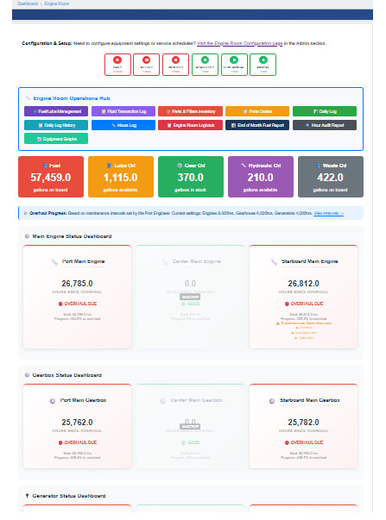The width and height of the screenshot is (386, 520).
Task: Select the red Fuel 57,459.0 gallons card
Action: click(51, 177)
